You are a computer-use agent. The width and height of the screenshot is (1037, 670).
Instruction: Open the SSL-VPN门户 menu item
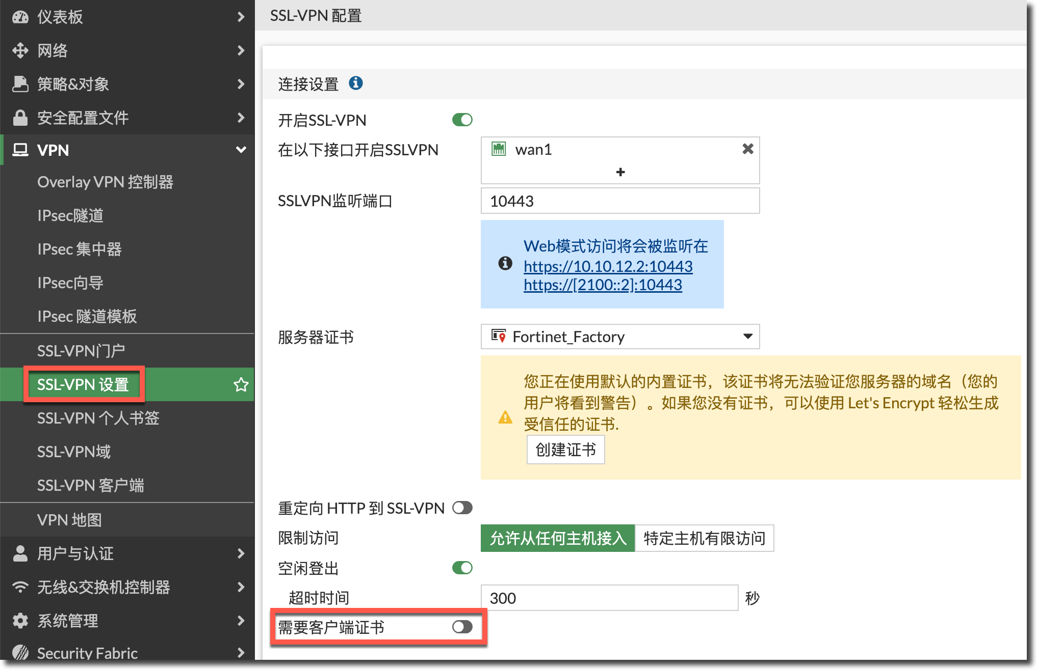pyautogui.click(x=81, y=351)
